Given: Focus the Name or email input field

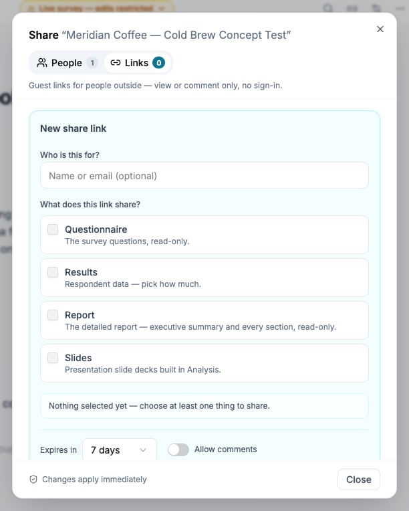Looking at the screenshot, I should [204, 175].
